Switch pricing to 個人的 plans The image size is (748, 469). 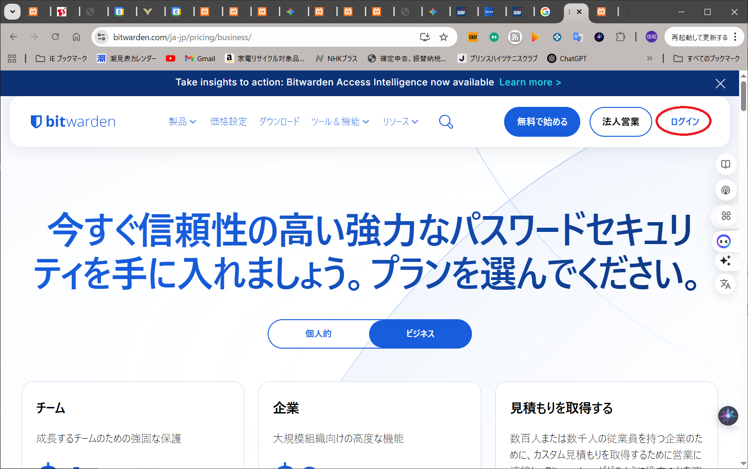click(x=319, y=334)
